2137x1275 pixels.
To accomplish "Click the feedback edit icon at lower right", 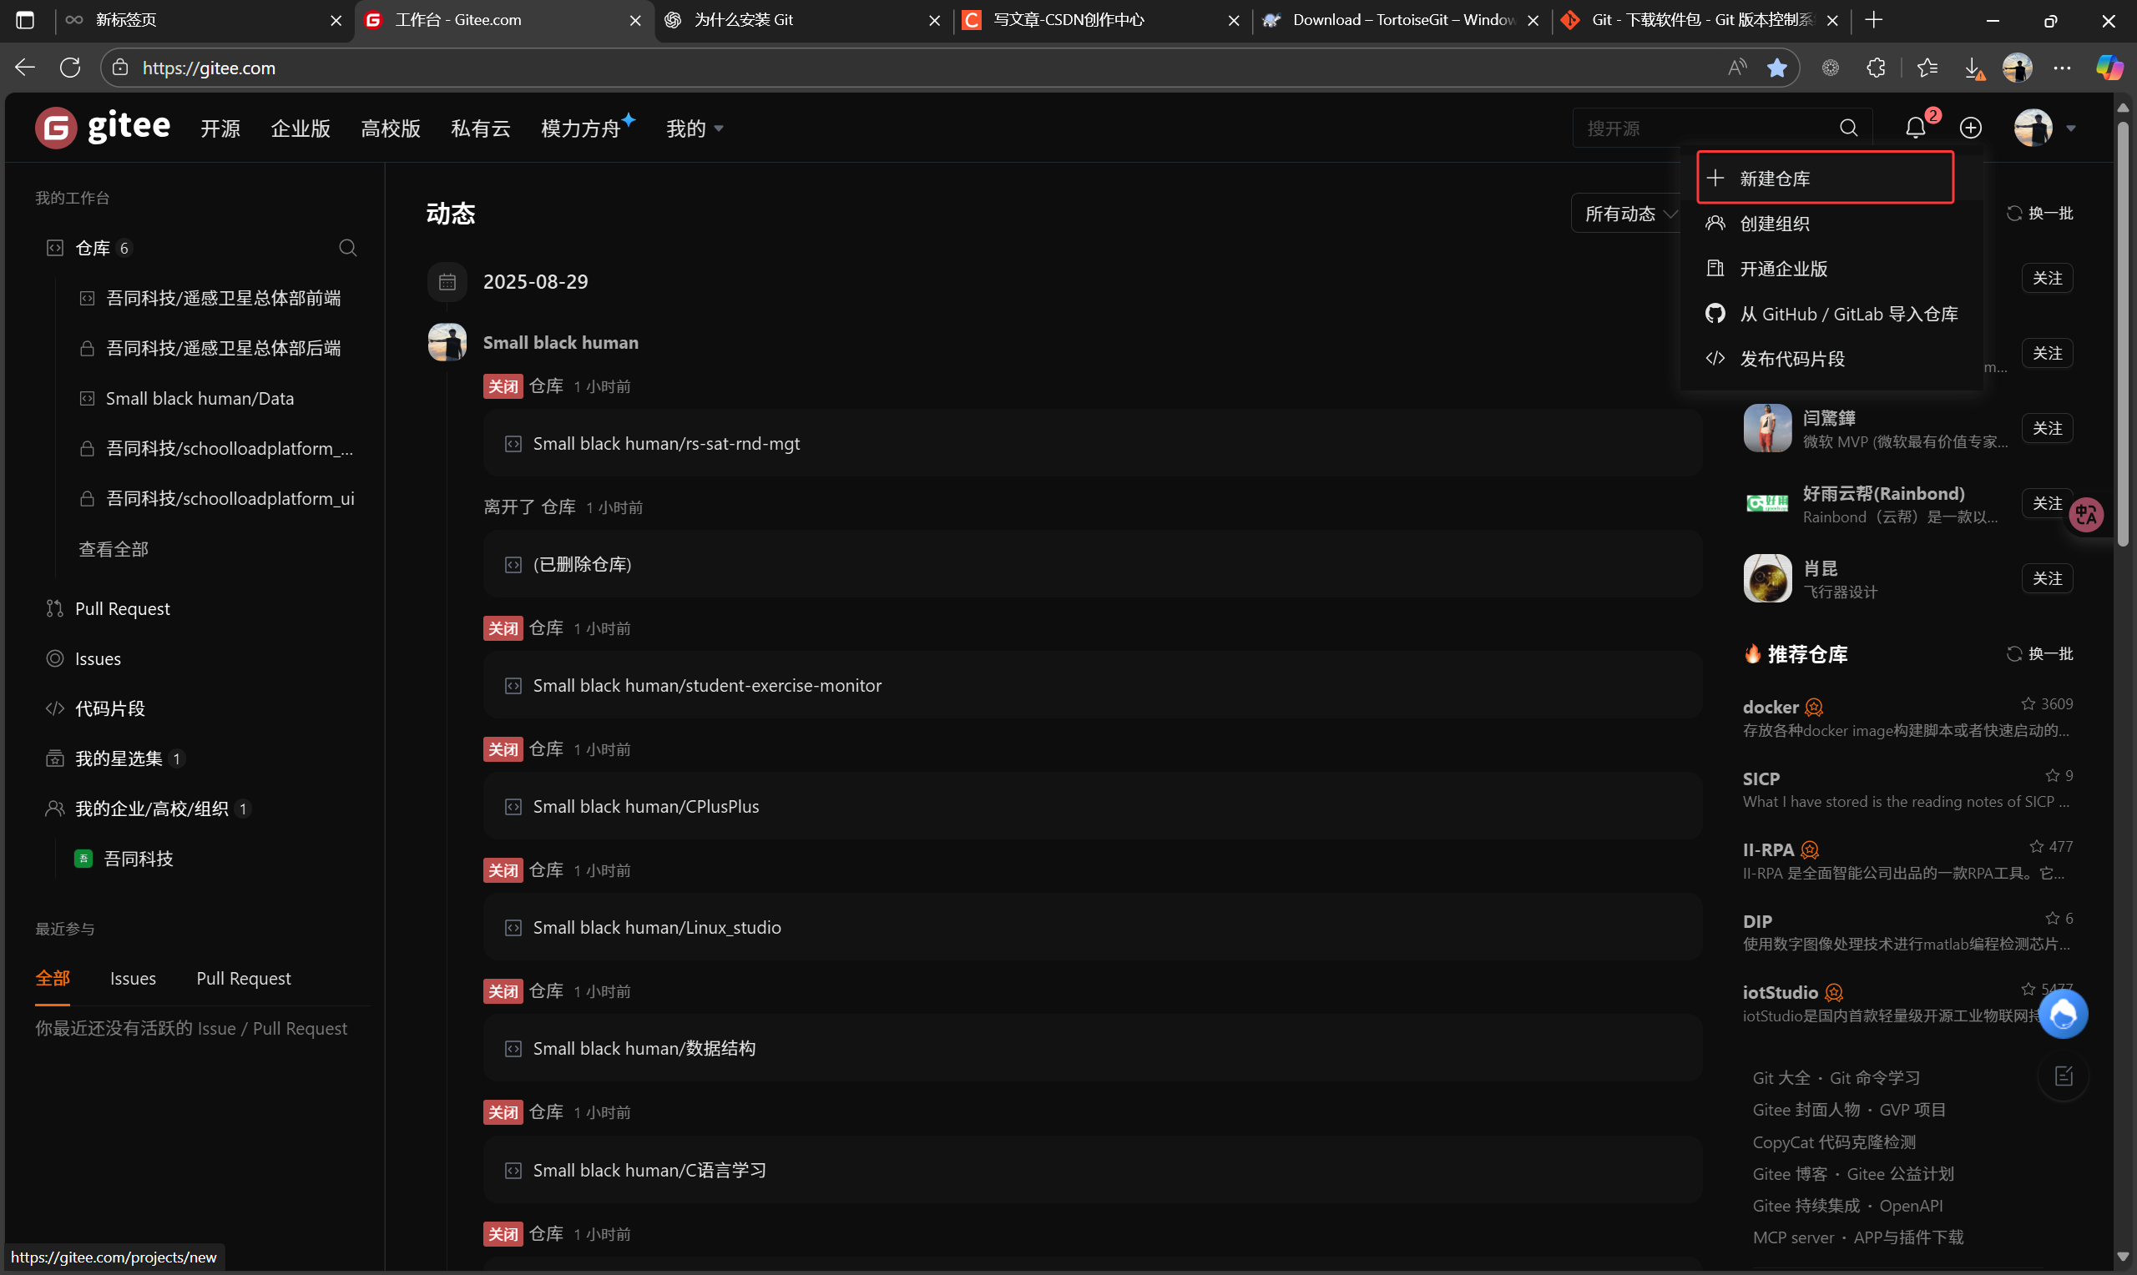I will pyautogui.click(x=2063, y=1076).
